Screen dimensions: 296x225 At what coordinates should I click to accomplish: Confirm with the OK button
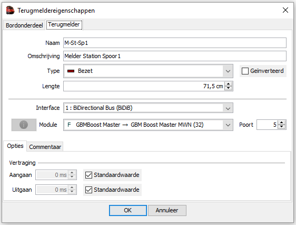coord(128,210)
